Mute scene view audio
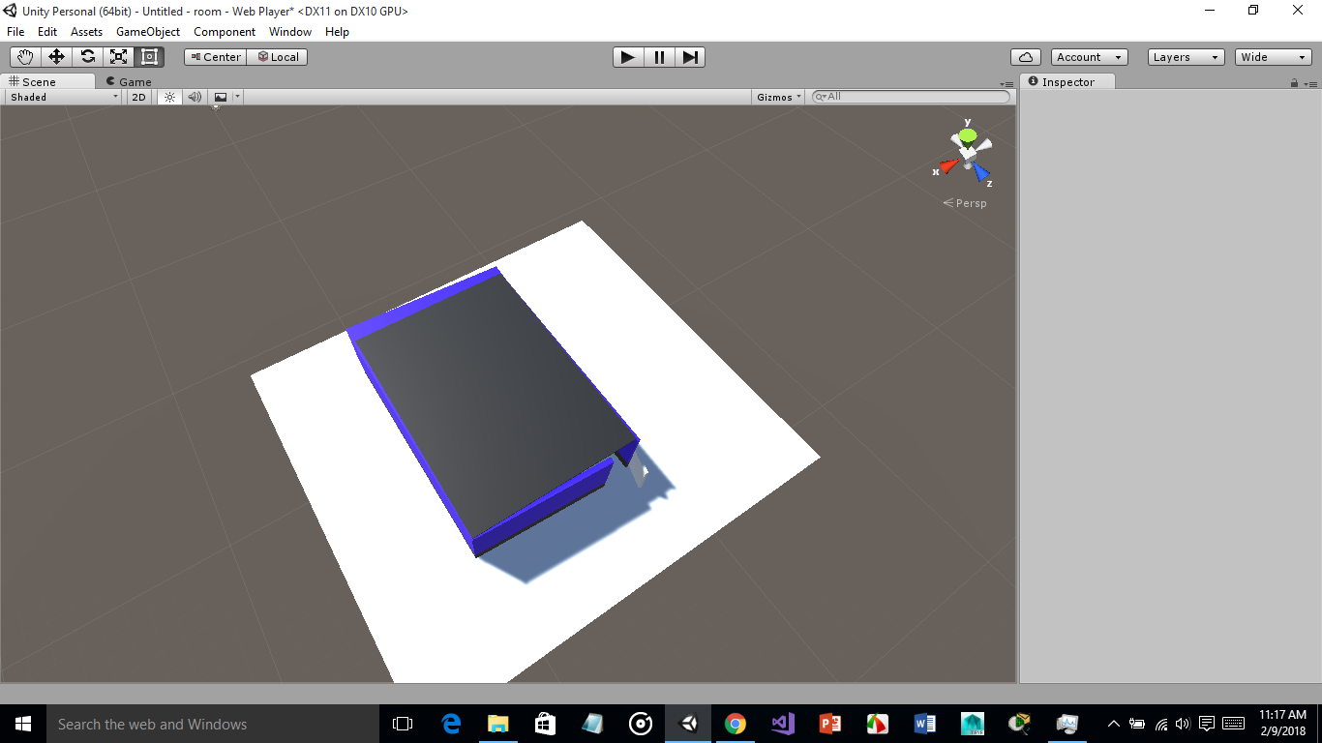 [195, 97]
